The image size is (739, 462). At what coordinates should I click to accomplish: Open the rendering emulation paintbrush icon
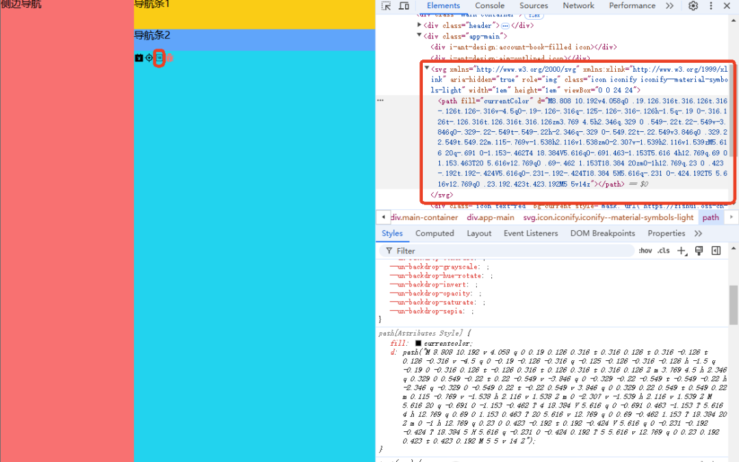point(699,251)
